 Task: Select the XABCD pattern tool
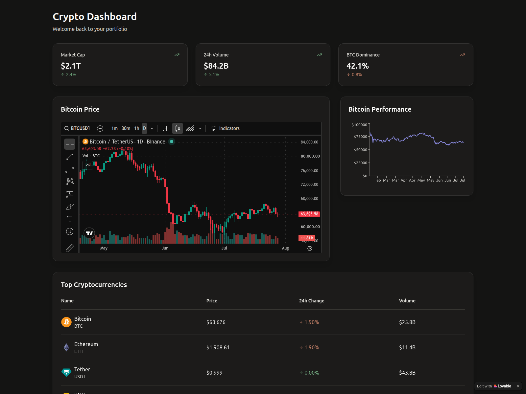70,182
